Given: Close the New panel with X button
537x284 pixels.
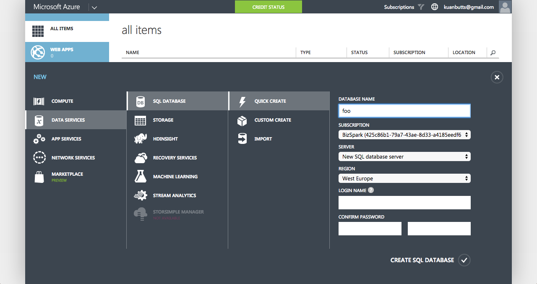Looking at the screenshot, I should click(x=497, y=77).
